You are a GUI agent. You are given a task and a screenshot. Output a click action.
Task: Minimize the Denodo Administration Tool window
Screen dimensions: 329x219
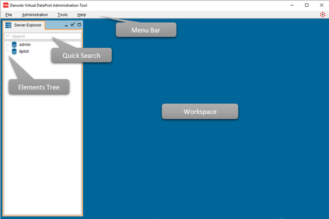click(x=292, y=5)
